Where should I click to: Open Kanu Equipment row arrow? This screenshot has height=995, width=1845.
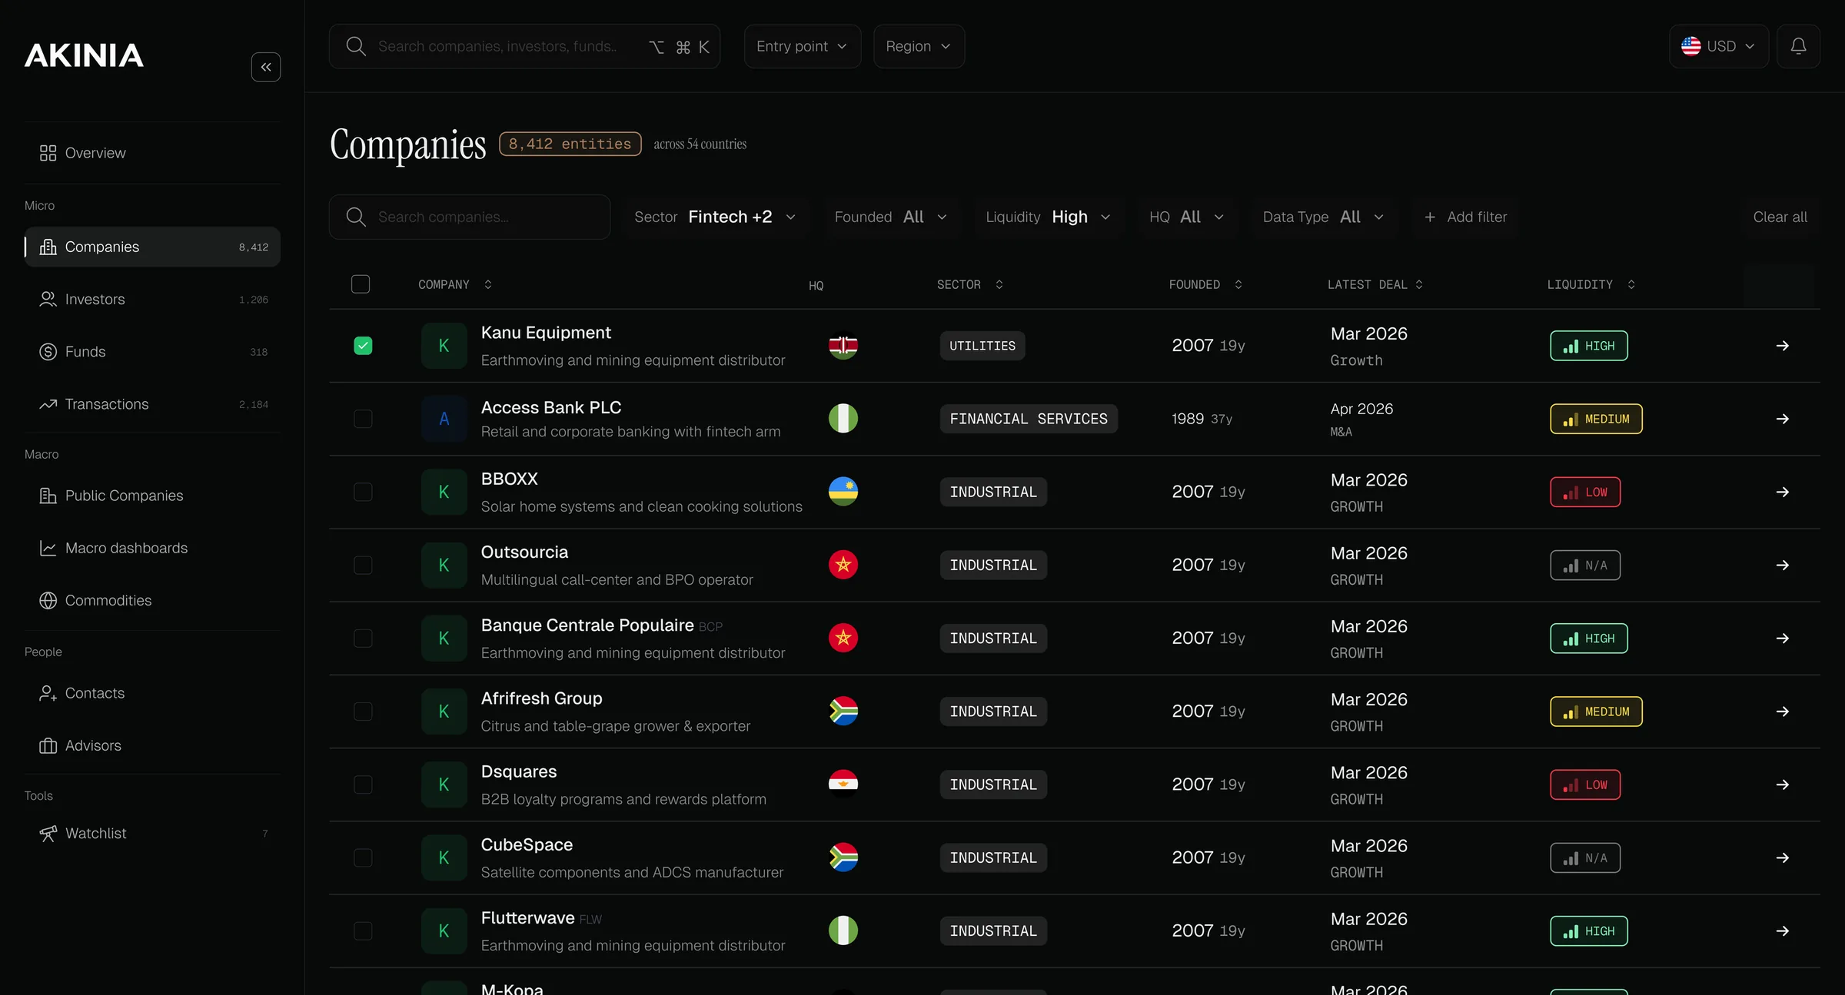pos(1782,346)
